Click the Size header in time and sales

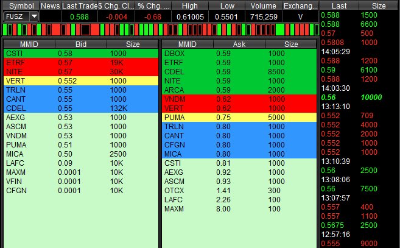[x=379, y=5]
